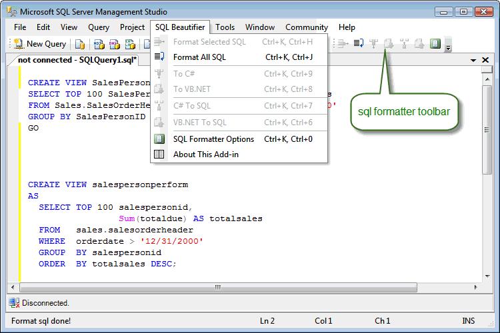Open the Project menu
The width and height of the screenshot is (500, 333).
133,27
